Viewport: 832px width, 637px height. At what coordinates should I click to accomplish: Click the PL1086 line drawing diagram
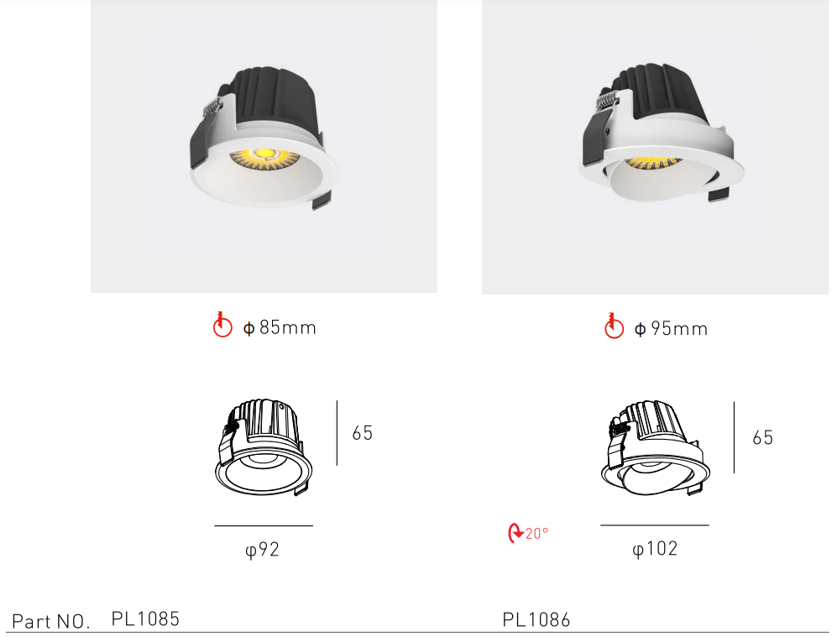pos(656,448)
